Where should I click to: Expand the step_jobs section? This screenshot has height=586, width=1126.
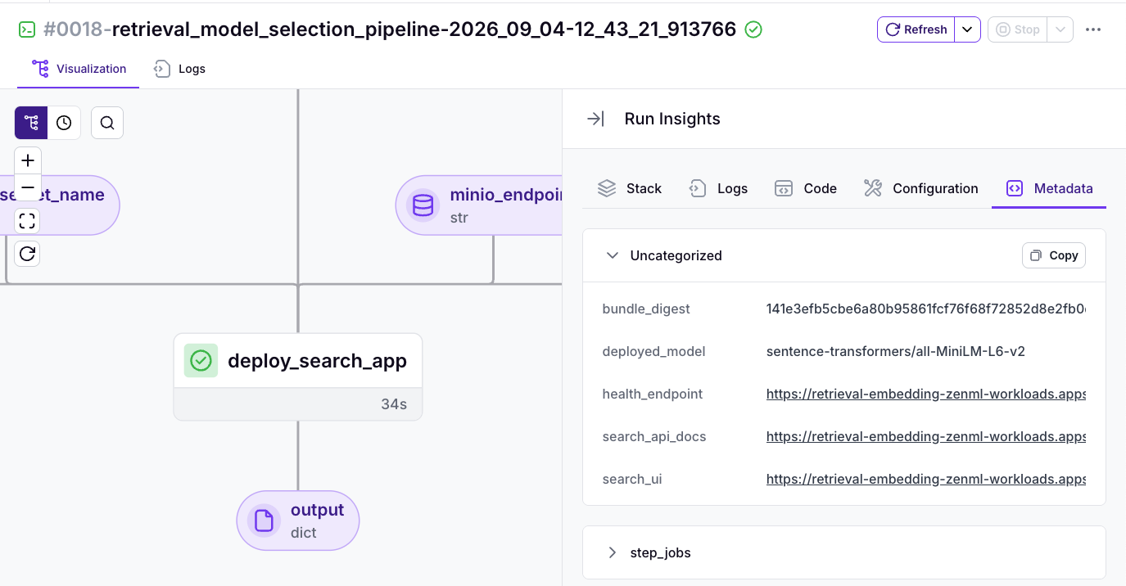(x=612, y=552)
